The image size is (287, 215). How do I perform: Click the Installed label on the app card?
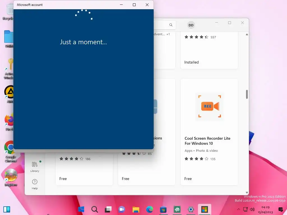coord(191,62)
